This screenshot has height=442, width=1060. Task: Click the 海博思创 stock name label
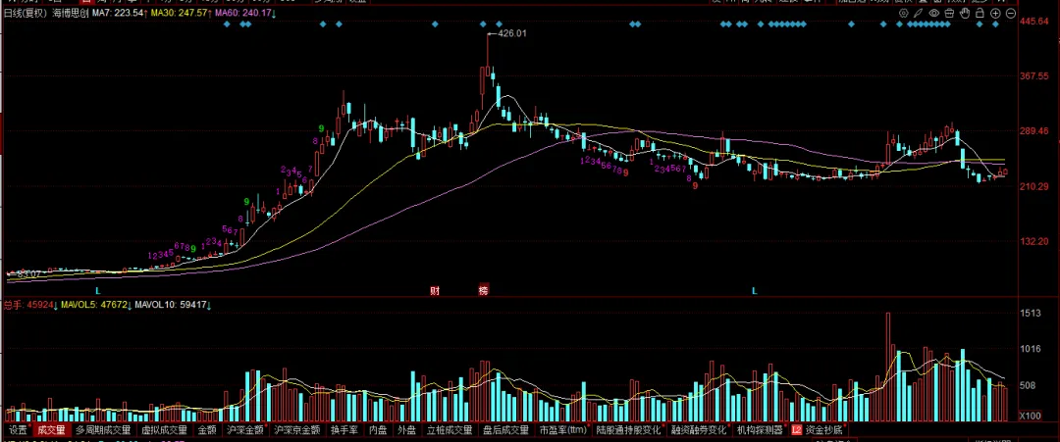click(x=71, y=13)
